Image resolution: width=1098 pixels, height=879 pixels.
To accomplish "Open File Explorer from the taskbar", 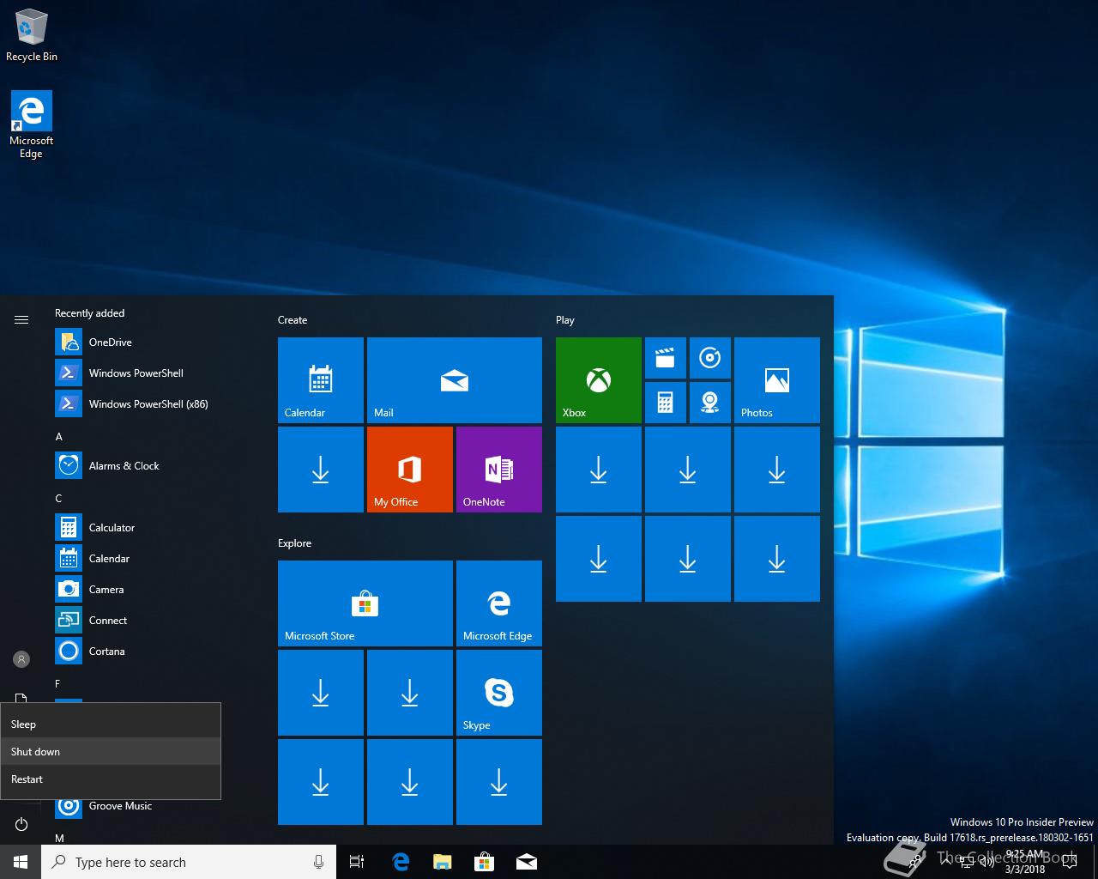I will click(443, 862).
